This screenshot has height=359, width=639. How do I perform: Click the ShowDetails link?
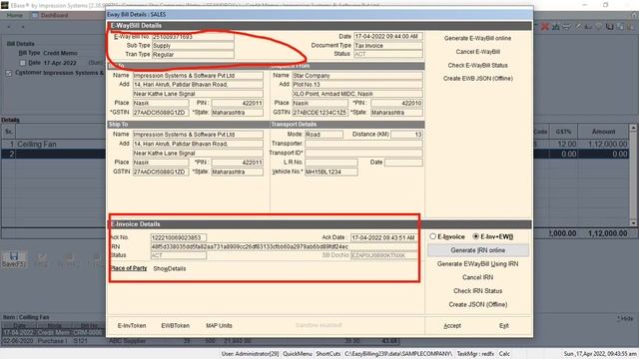click(170, 268)
